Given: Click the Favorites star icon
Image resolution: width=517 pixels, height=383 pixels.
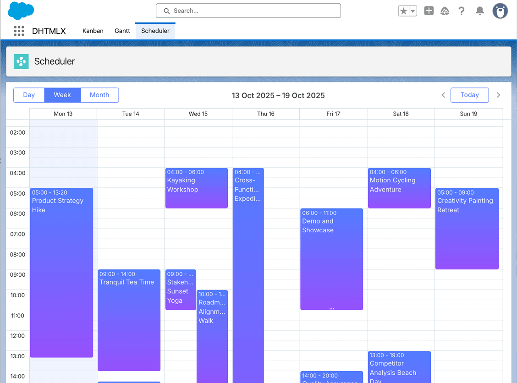Looking at the screenshot, I should [403, 11].
